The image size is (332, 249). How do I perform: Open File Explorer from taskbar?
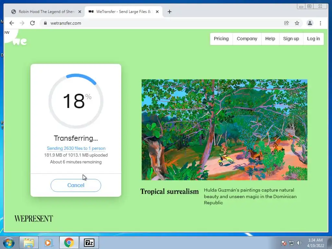tap(29, 243)
